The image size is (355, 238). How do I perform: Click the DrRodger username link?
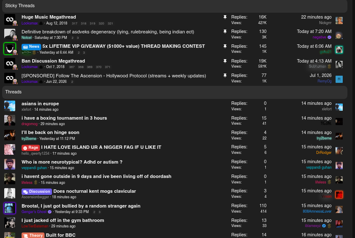point(324,153)
